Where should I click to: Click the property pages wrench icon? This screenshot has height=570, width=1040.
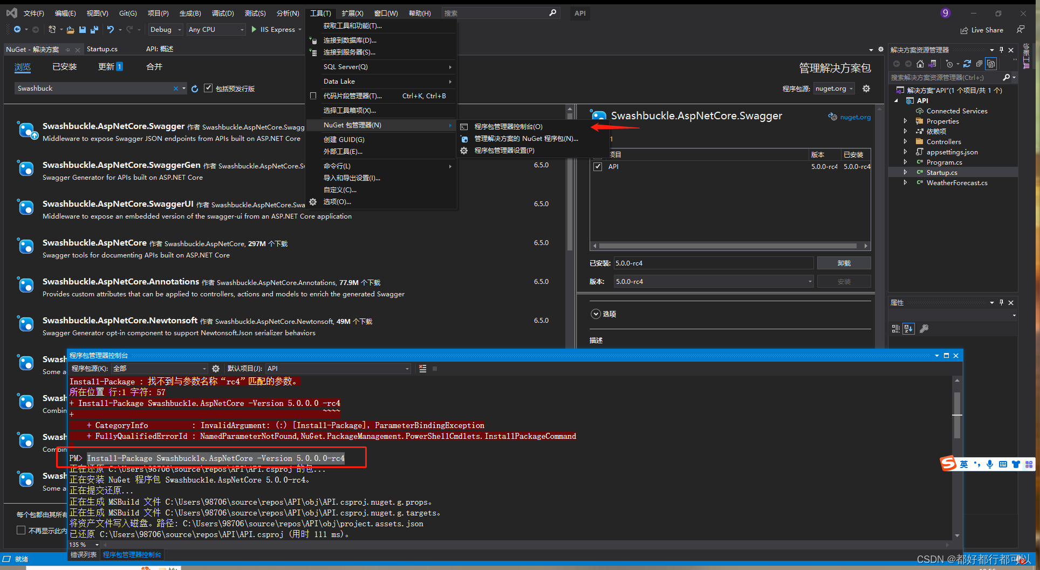[924, 329]
